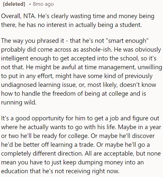The height and width of the screenshot is (177, 163).
Task: Click the word NTA in first paragraph
Action: coord(27,16)
